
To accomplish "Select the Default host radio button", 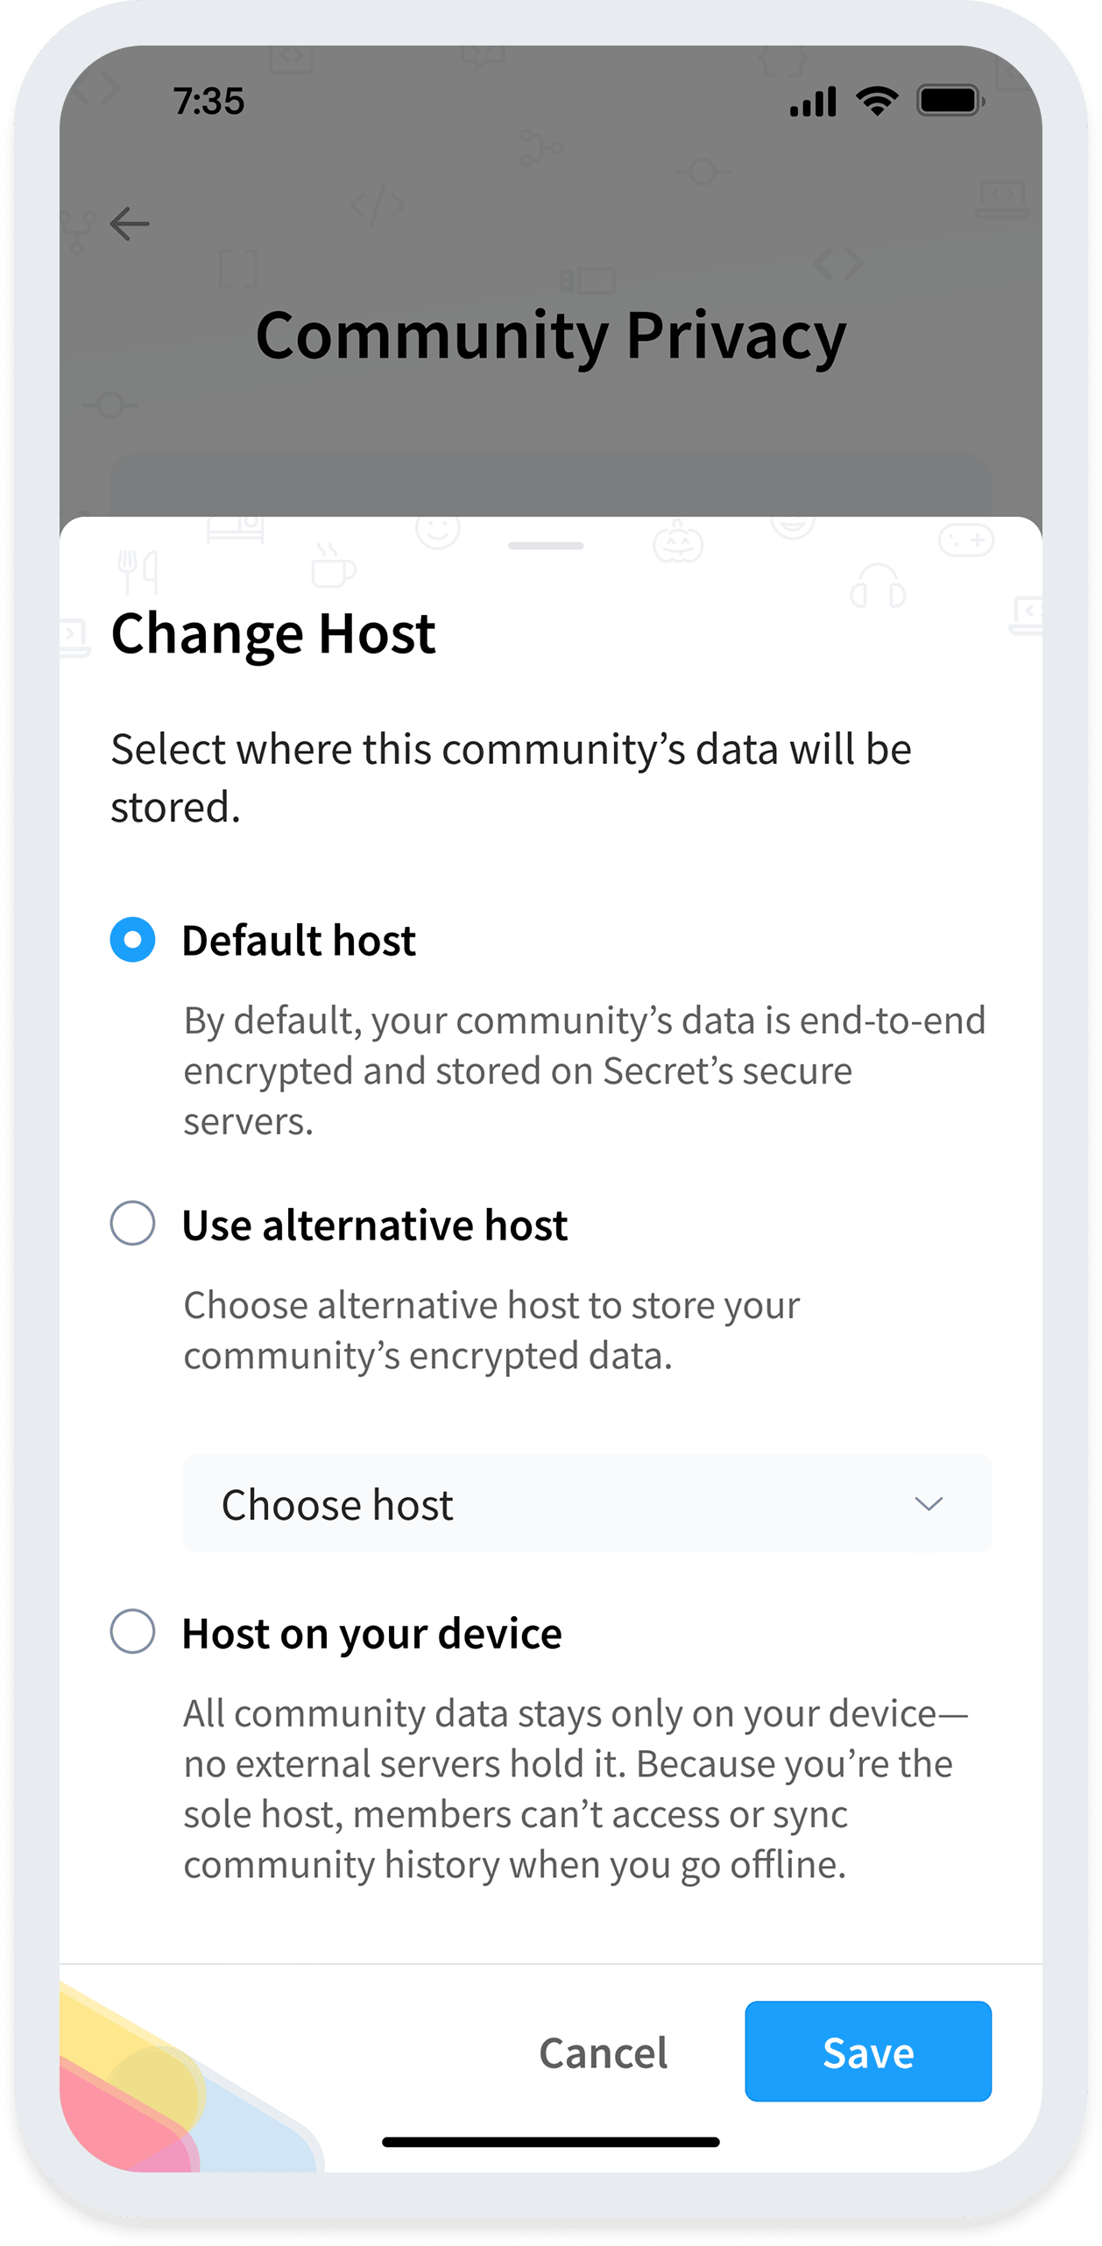I will [x=133, y=940].
